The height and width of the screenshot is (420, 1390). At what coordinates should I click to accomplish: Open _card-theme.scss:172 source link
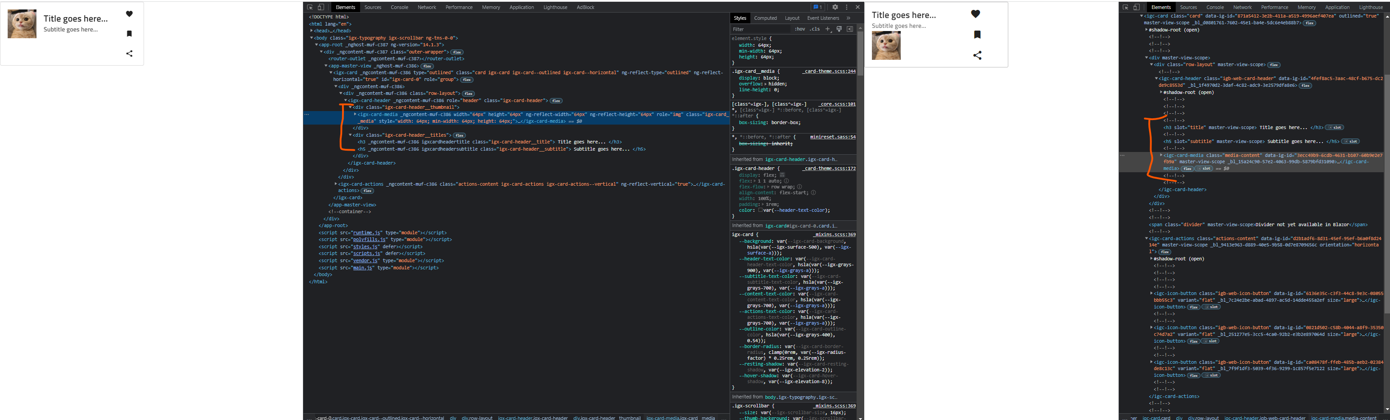[828, 168]
